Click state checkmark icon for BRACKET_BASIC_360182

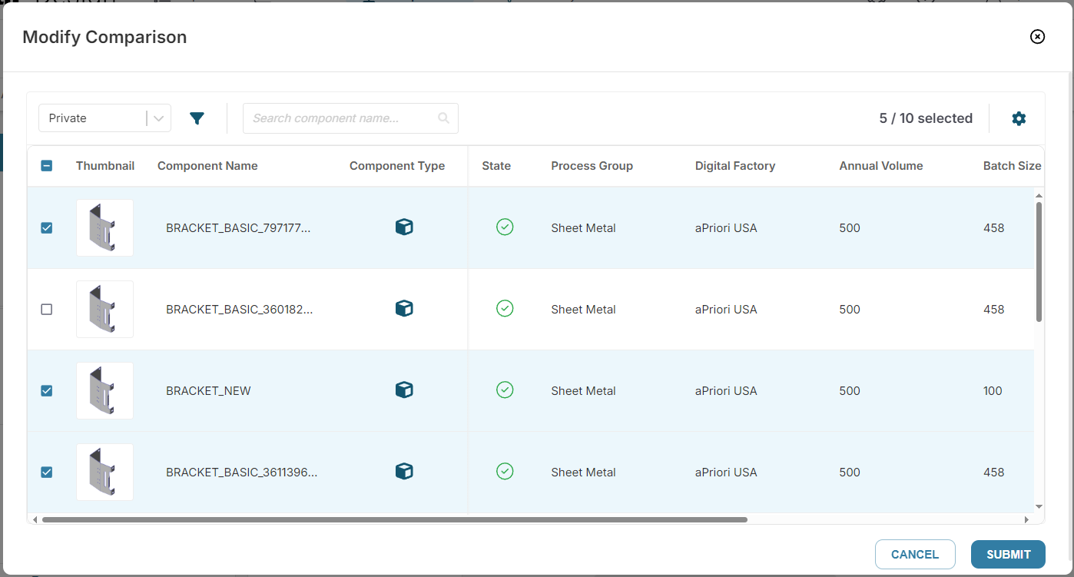click(505, 308)
